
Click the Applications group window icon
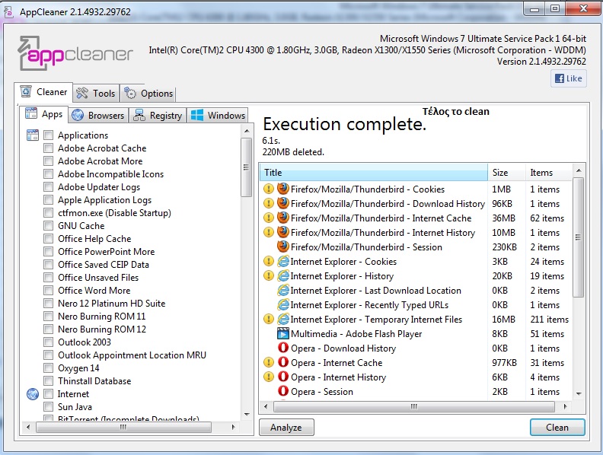tap(33, 135)
